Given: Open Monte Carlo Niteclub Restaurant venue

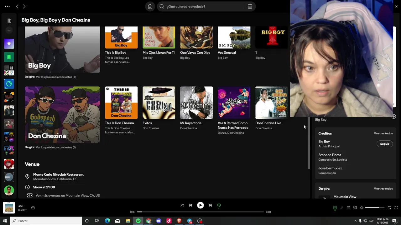Looking at the screenshot, I should pos(58,174).
